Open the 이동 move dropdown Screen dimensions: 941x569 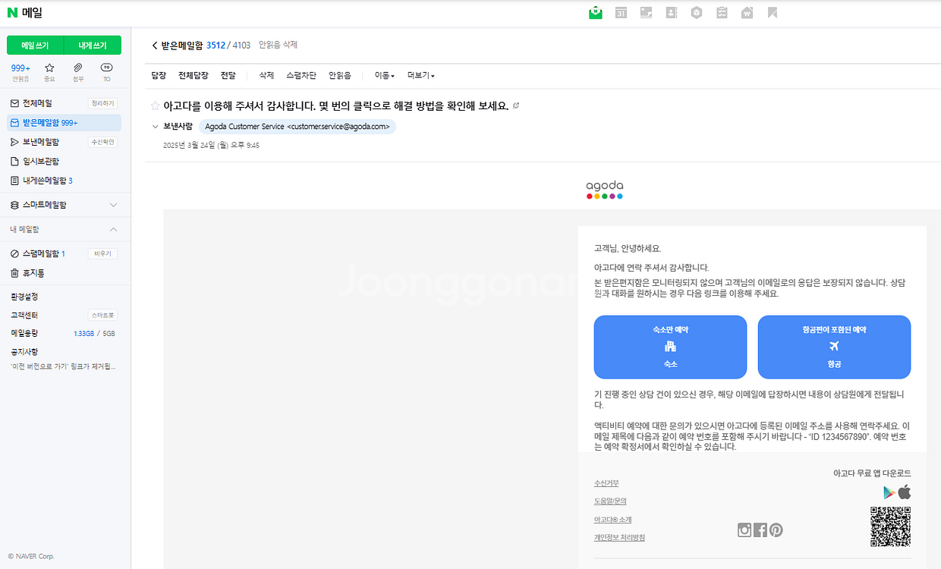pyautogui.click(x=385, y=75)
